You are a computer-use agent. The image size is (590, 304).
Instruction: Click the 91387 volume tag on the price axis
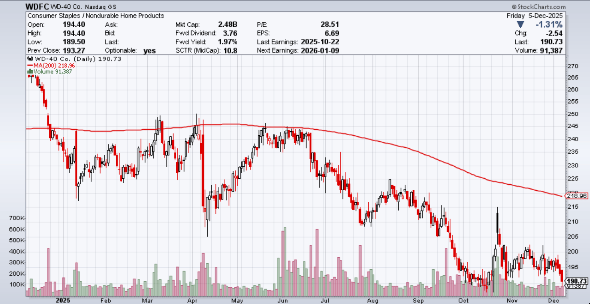576,286
